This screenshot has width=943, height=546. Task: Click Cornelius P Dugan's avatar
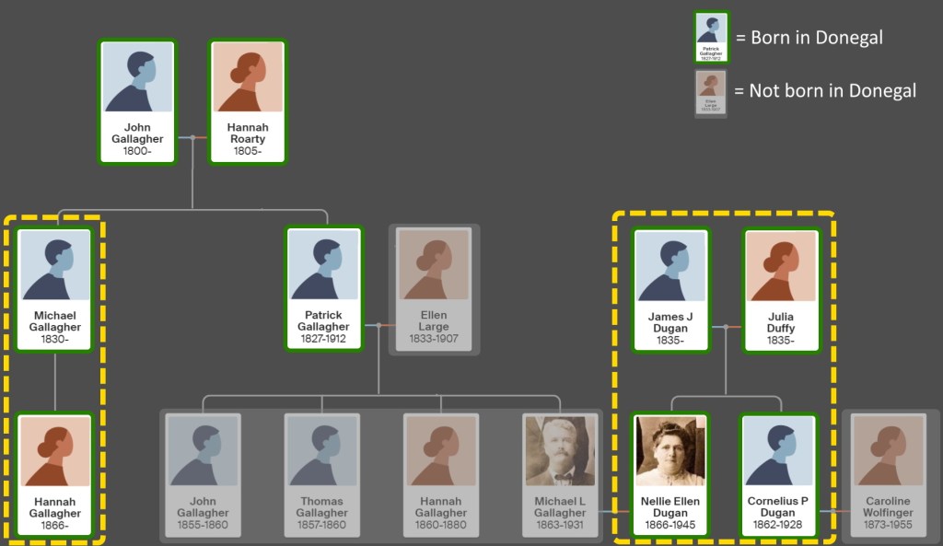[780, 451]
